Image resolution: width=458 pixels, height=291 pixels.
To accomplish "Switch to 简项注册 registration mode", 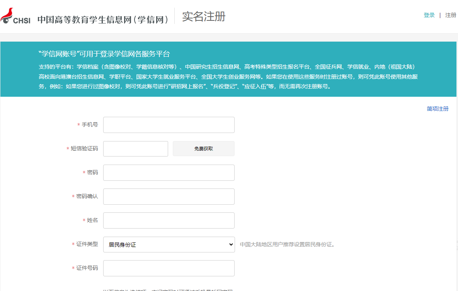I will [x=438, y=109].
